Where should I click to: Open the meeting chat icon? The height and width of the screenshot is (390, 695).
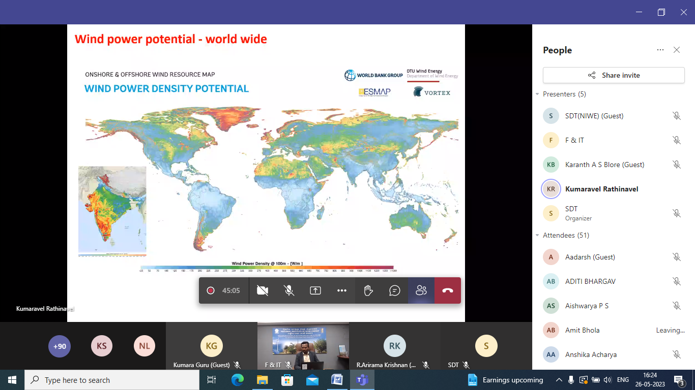click(x=395, y=290)
